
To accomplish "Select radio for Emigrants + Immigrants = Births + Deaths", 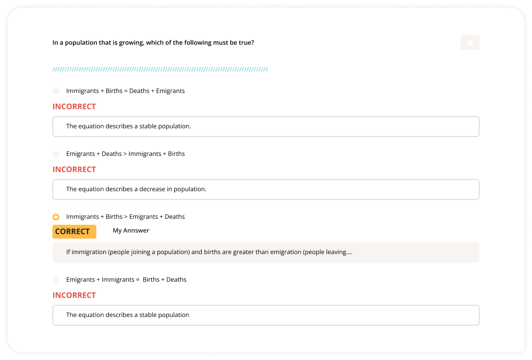I will click(56, 280).
